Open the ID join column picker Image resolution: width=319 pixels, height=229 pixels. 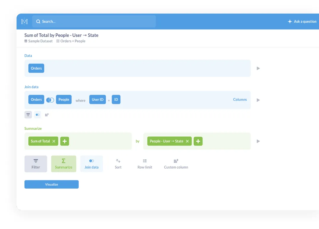click(116, 99)
